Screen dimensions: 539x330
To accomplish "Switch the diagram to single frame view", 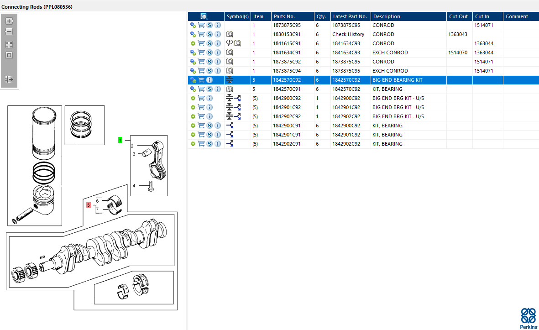I will 9,55.
